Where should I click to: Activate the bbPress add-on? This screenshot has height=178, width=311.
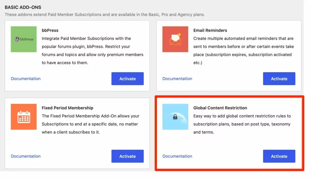(x=127, y=79)
